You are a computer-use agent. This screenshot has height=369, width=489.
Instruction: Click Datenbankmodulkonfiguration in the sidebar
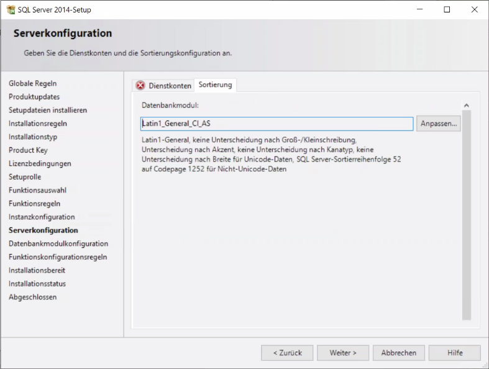click(x=58, y=244)
